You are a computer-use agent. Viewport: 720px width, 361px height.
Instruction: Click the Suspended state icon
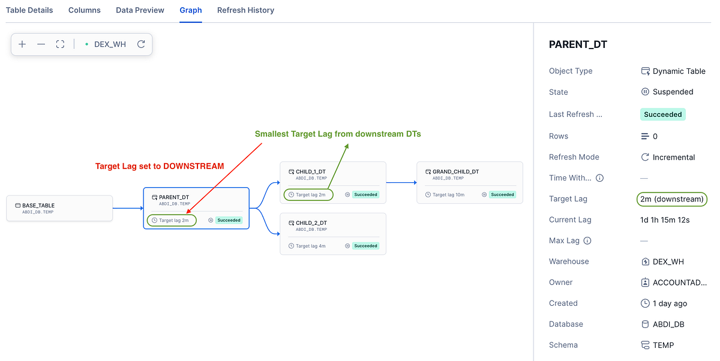pos(645,92)
